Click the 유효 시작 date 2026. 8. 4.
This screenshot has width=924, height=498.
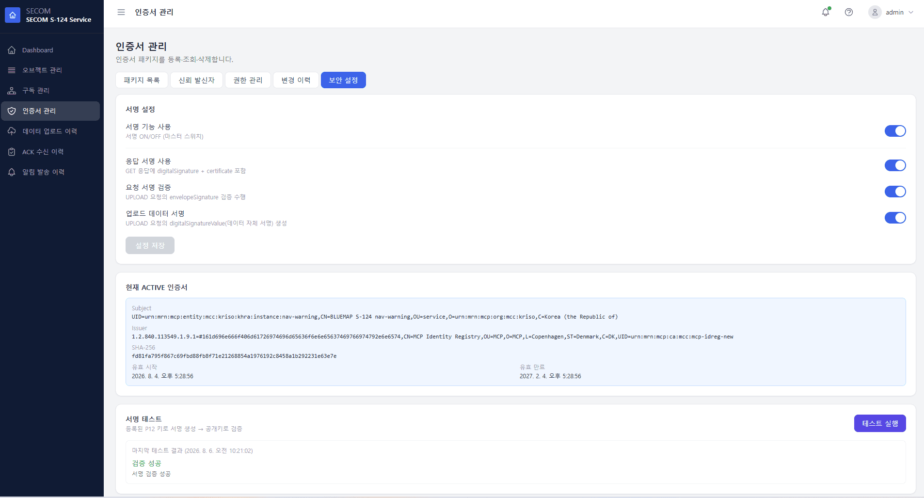click(x=162, y=376)
